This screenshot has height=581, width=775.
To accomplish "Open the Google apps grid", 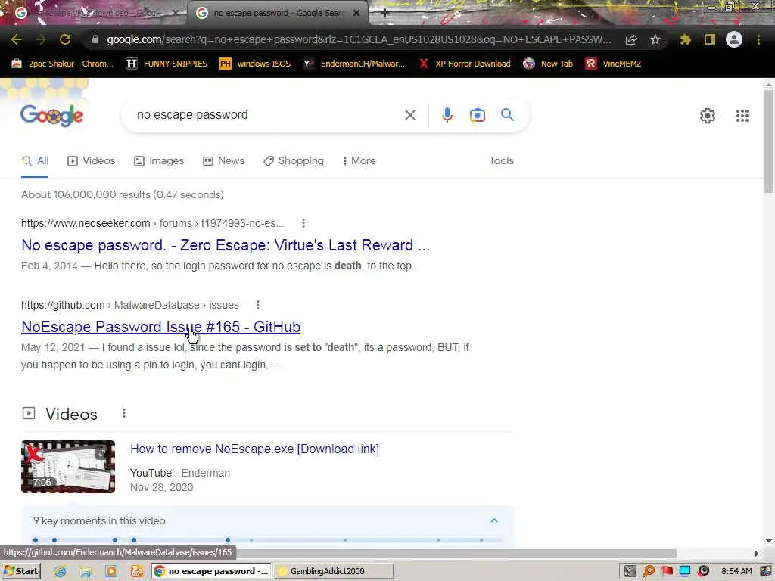I will click(x=742, y=116).
